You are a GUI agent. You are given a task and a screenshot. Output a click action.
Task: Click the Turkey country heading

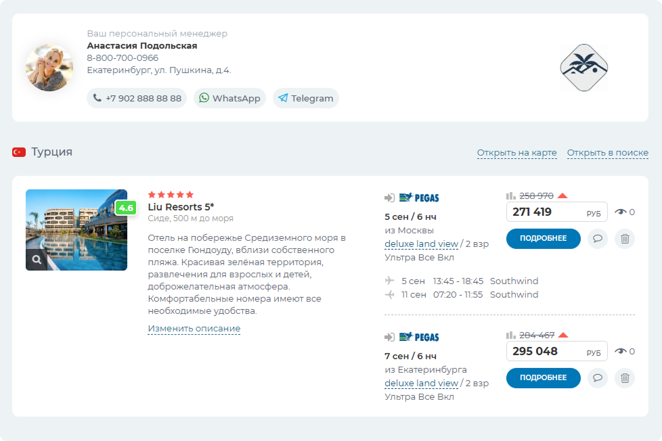51,152
